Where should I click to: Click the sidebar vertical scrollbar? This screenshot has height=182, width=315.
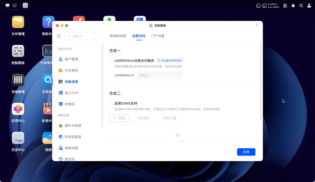click(102, 85)
